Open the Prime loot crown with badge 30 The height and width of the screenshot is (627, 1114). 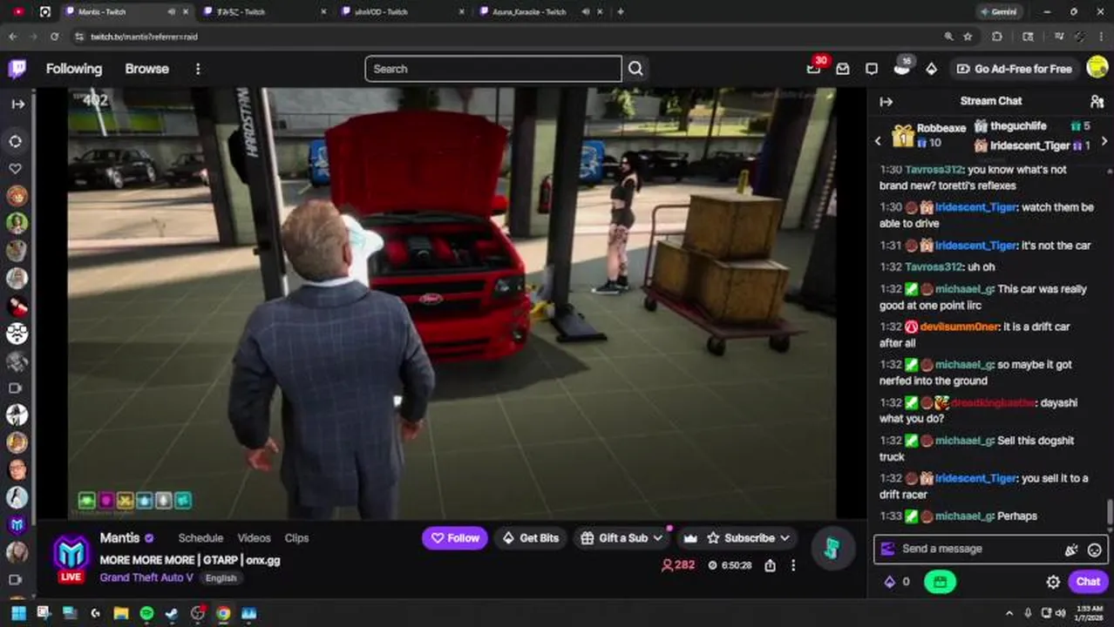coord(814,68)
